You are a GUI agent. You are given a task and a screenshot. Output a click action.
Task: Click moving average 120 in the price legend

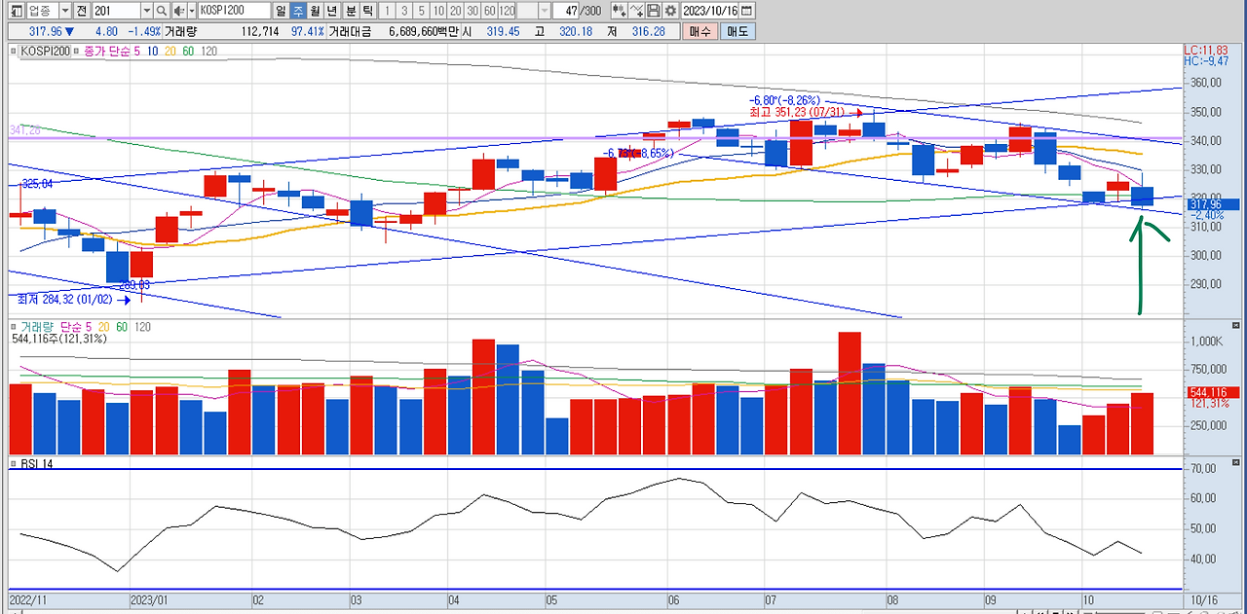point(208,51)
